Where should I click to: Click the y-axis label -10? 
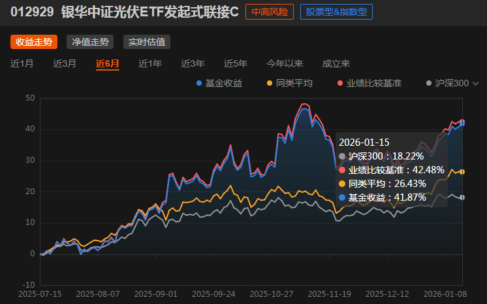(x=29, y=284)
